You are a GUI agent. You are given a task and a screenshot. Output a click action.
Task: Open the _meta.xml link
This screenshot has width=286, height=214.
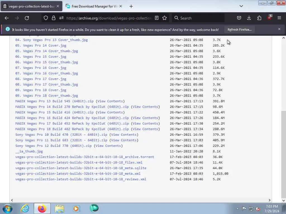click(78, 174)
